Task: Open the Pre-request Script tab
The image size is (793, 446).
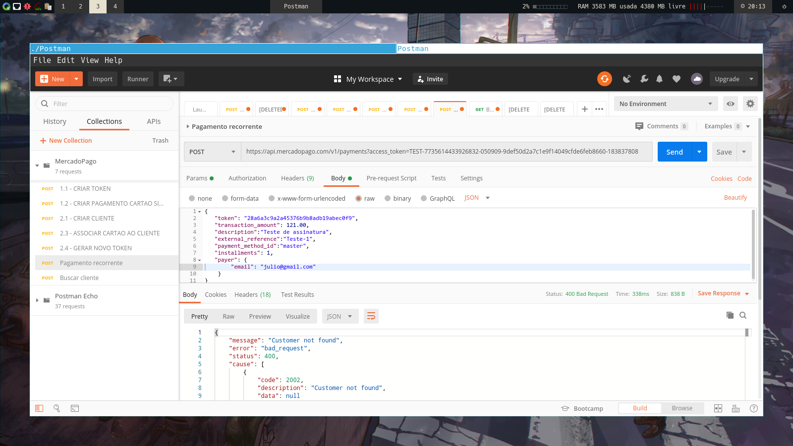Action: (392, 178)
